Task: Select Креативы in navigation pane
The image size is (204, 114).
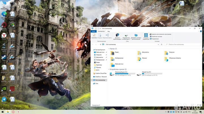Action: point(99,65)
